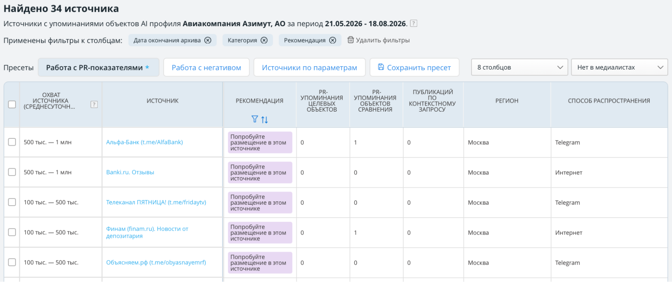Open the Альфа-Банк (t.me/AlfaBank) source link
Screen dimensions: 672x282
tap(145, 142)
